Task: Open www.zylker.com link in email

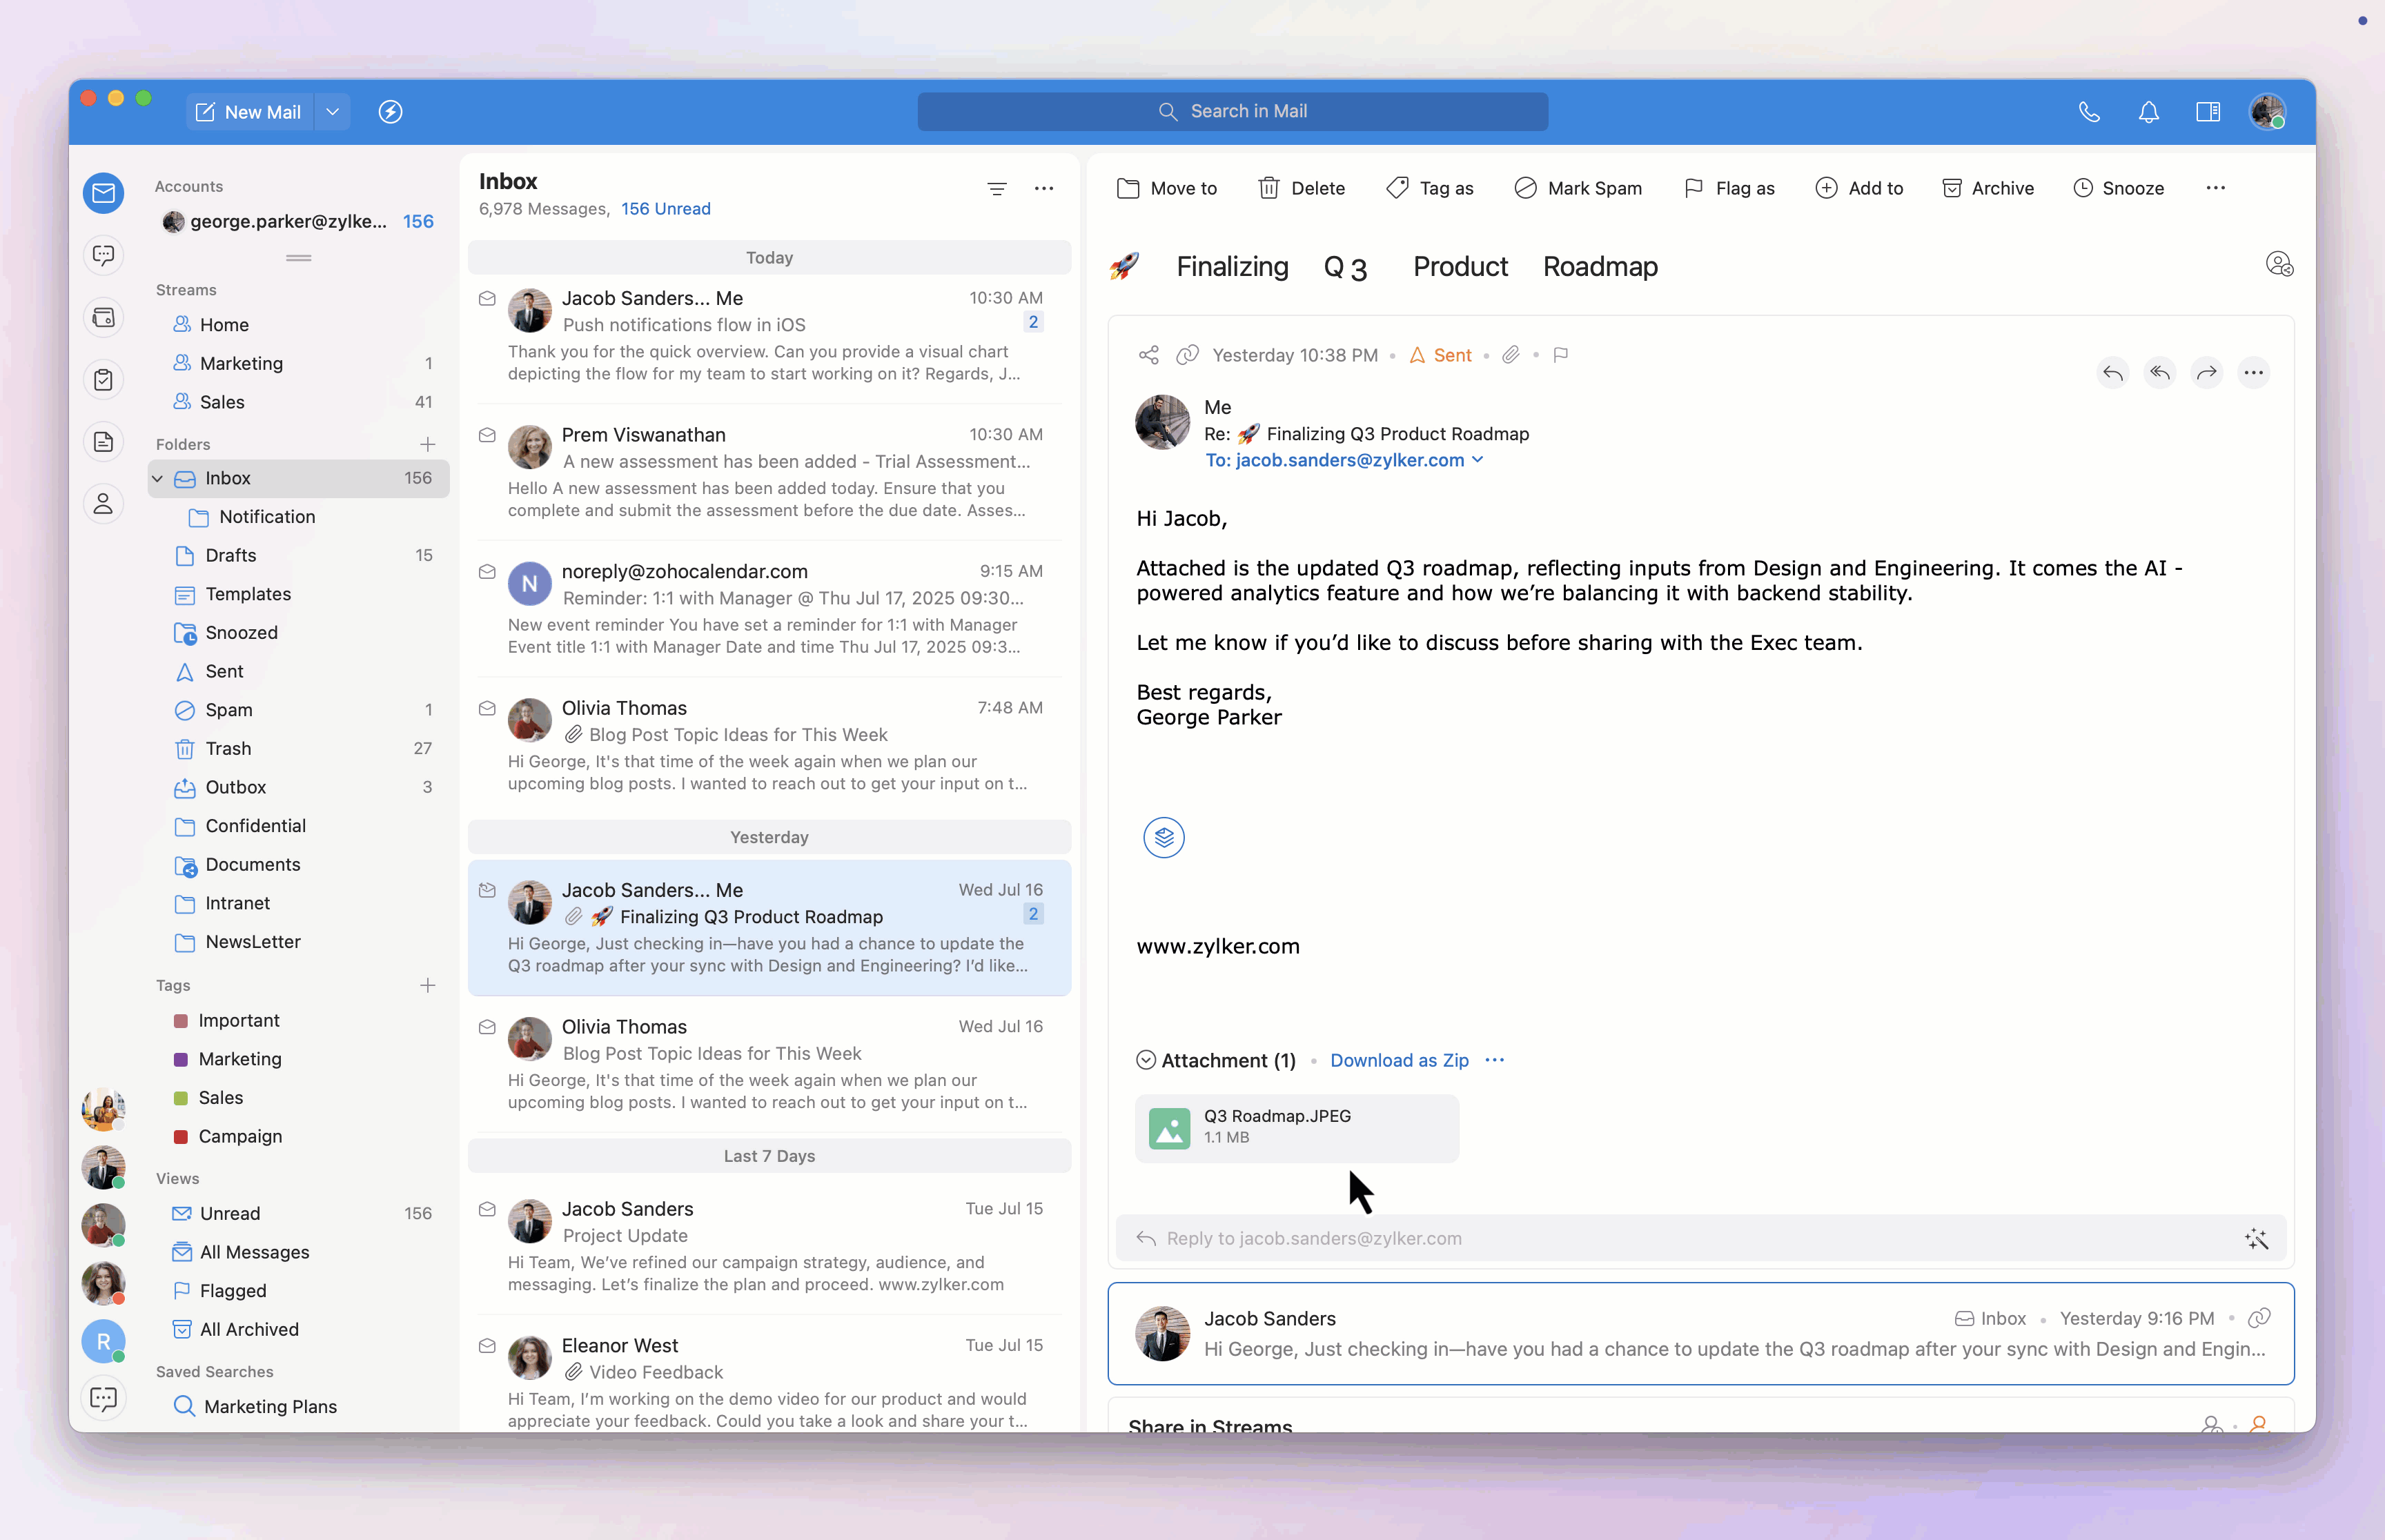Action: click(x=1218, y=946)
